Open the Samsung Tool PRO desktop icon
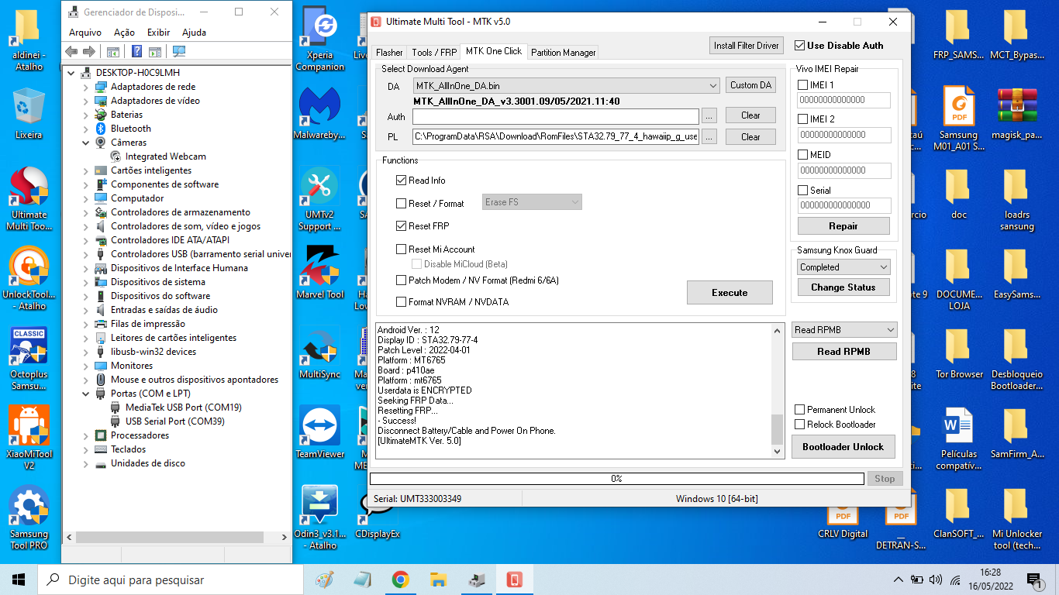 point(29,518)
